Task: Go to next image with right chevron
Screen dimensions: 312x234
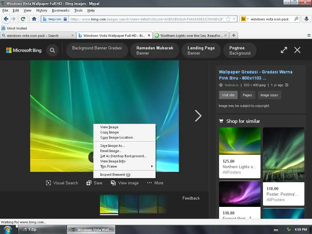Action: [198, 116]
